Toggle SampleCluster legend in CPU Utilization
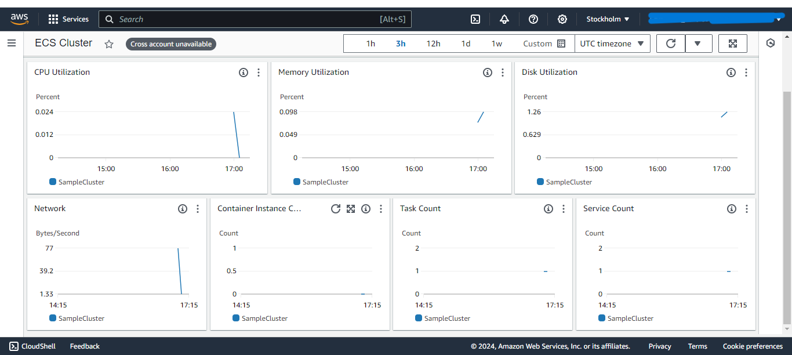The height and width of the screenshot is (355, 792). [77, 182]
